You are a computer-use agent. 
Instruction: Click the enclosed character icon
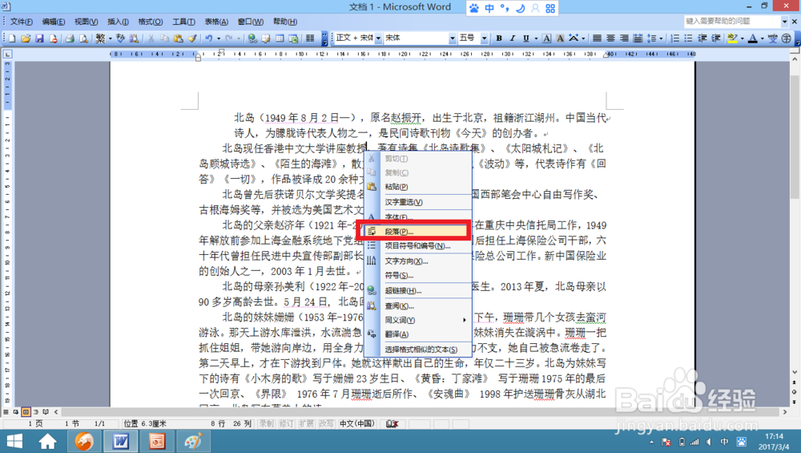[787, 38]
